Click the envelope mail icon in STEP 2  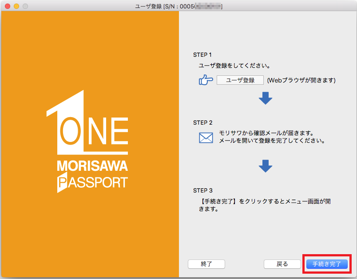coord(206,138)
